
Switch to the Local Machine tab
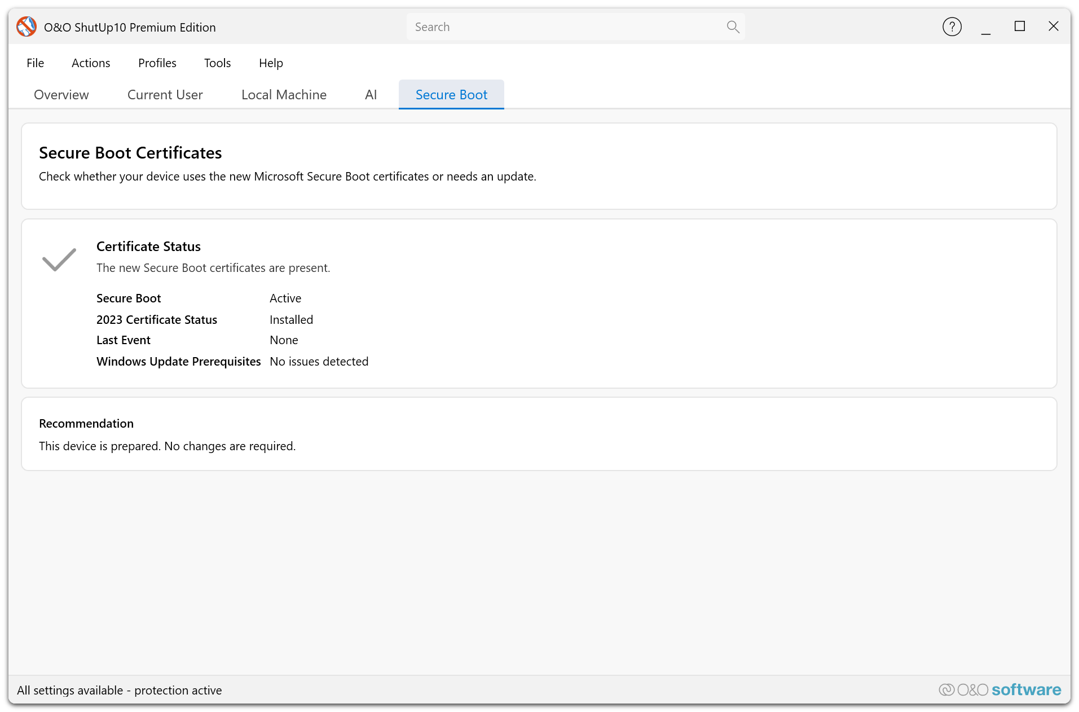click(284, 94)
